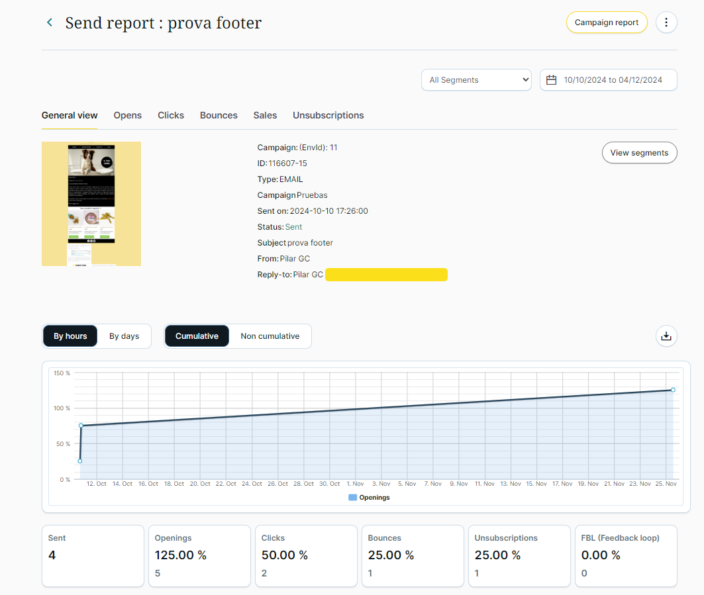Open the Unsubscriptions tab
Screen dimensions: 704x595
328,115
